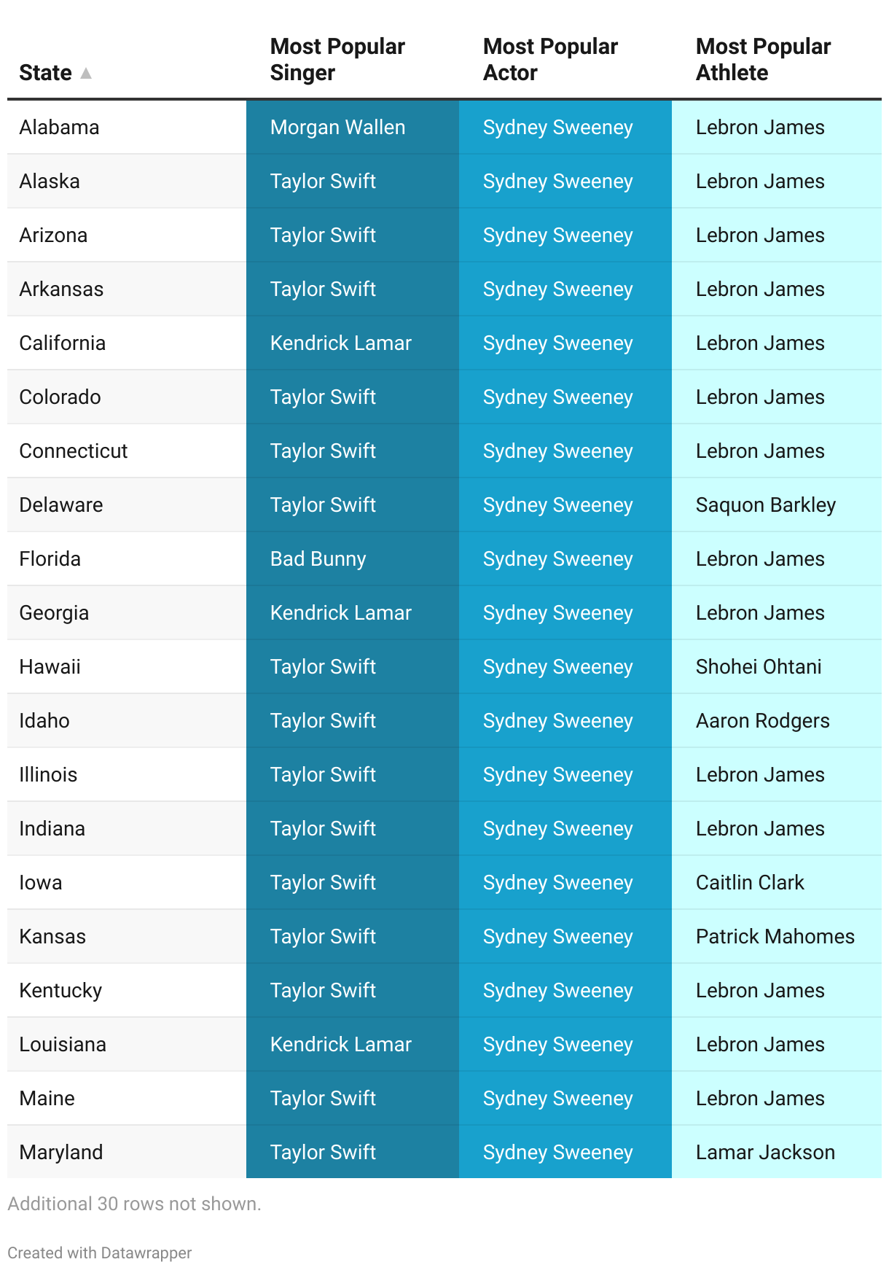Click Kendrick Lamar in the California row

(353, 343)
